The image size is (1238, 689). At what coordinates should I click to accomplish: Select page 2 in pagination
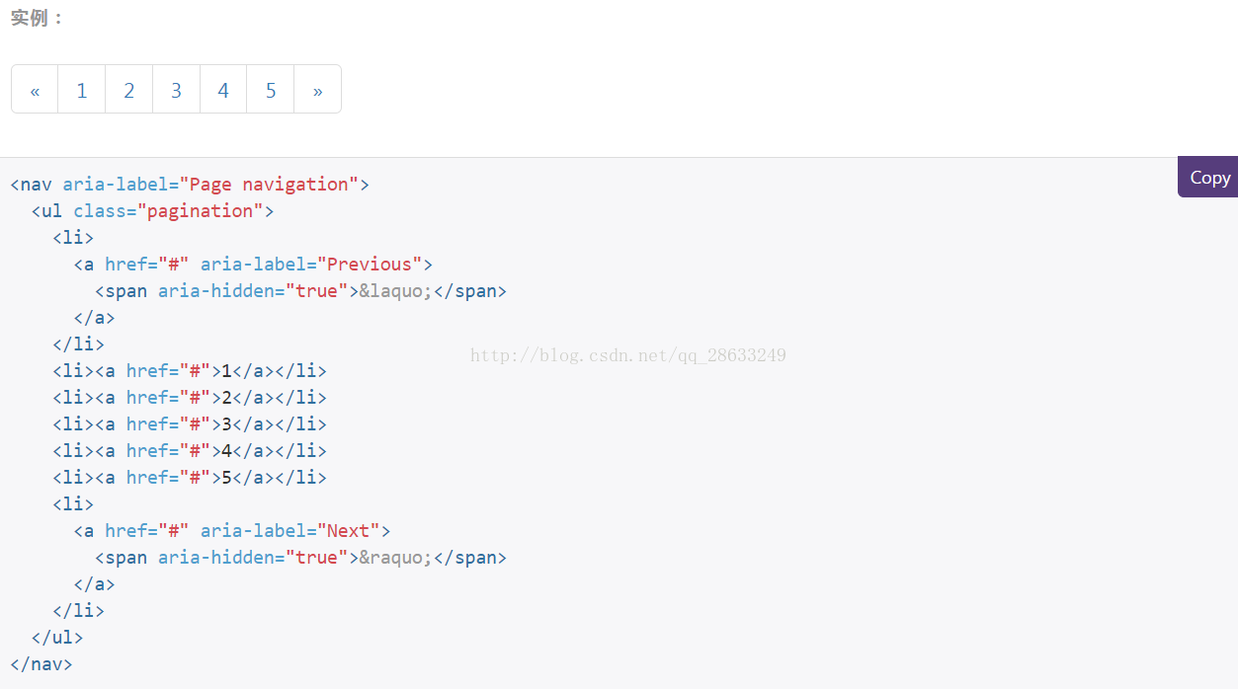pos(129,90)
